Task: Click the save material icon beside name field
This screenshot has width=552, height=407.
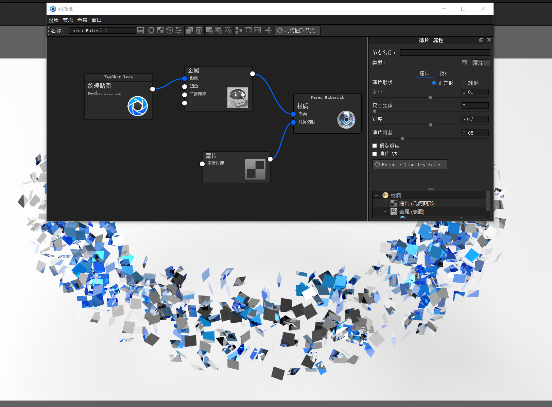Action: tap(140, 31)
